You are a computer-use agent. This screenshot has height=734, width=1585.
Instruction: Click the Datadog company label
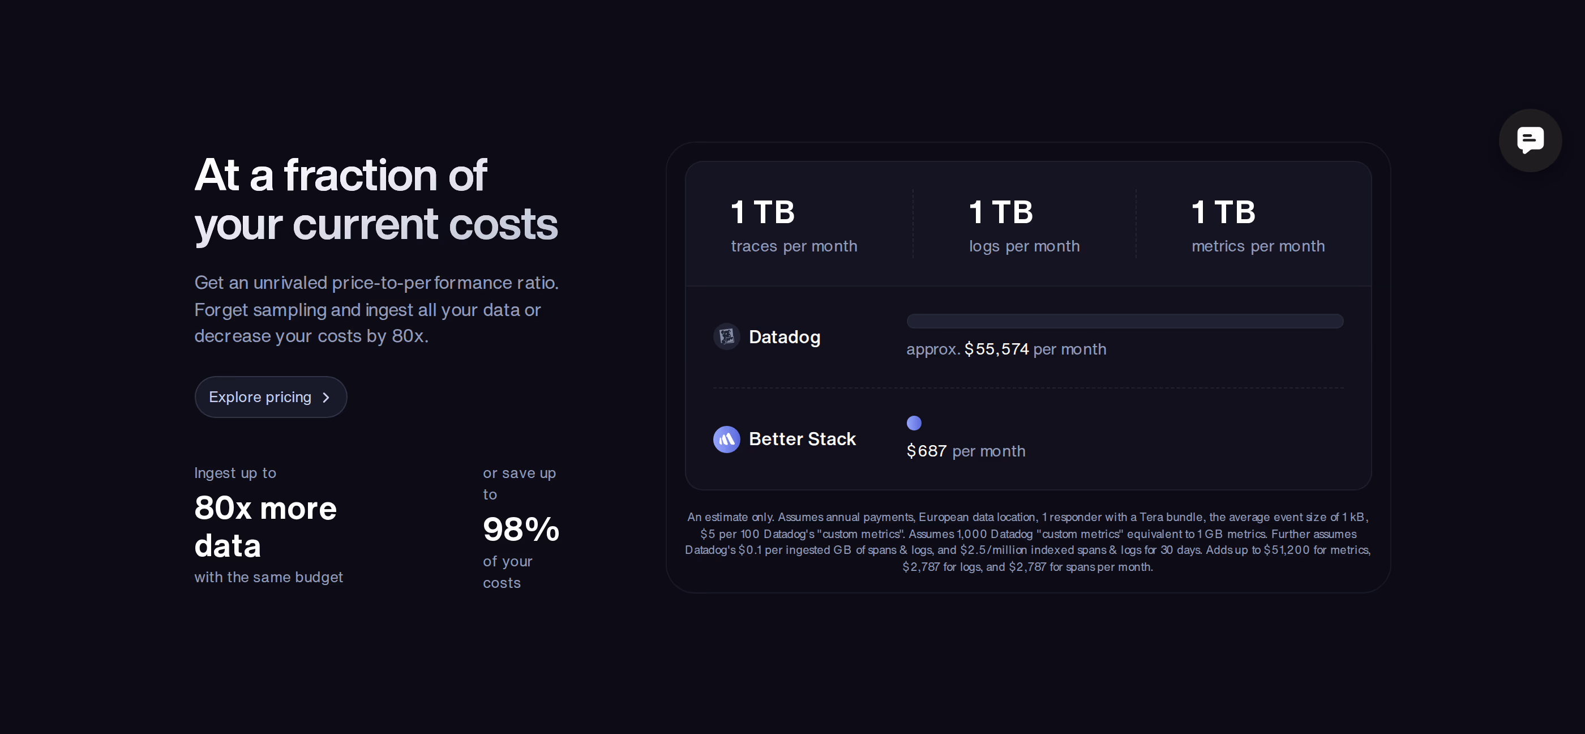point(785,337)
